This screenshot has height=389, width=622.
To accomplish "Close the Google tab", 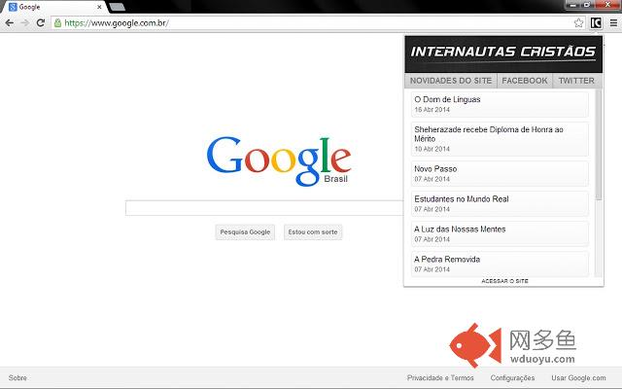I will click(x=99, y=7).
